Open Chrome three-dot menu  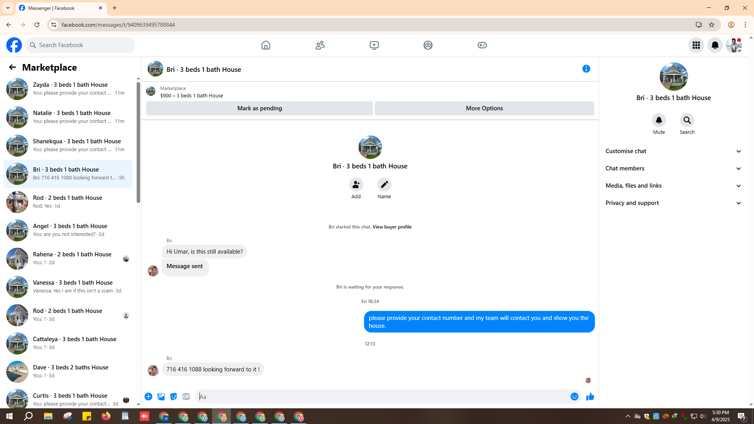click(x=745, y=25)
